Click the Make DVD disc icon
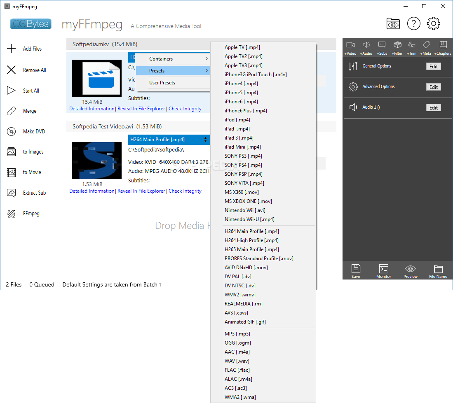453x403 pixels. [11, 132]
